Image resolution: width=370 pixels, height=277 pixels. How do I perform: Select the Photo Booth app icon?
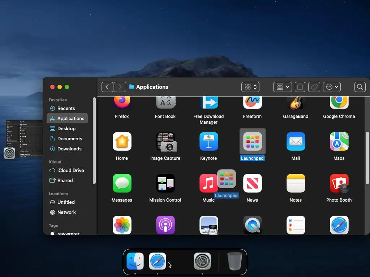tap(339, 183)
